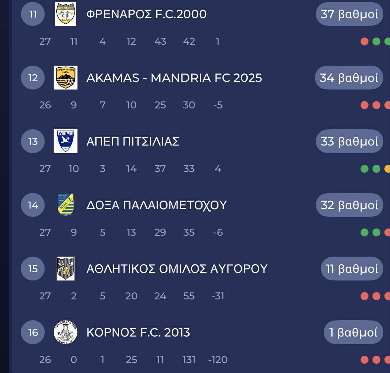Open the ΚΟΡΝΟΣ F.C. 2013 team name

(x=138, y=333)
